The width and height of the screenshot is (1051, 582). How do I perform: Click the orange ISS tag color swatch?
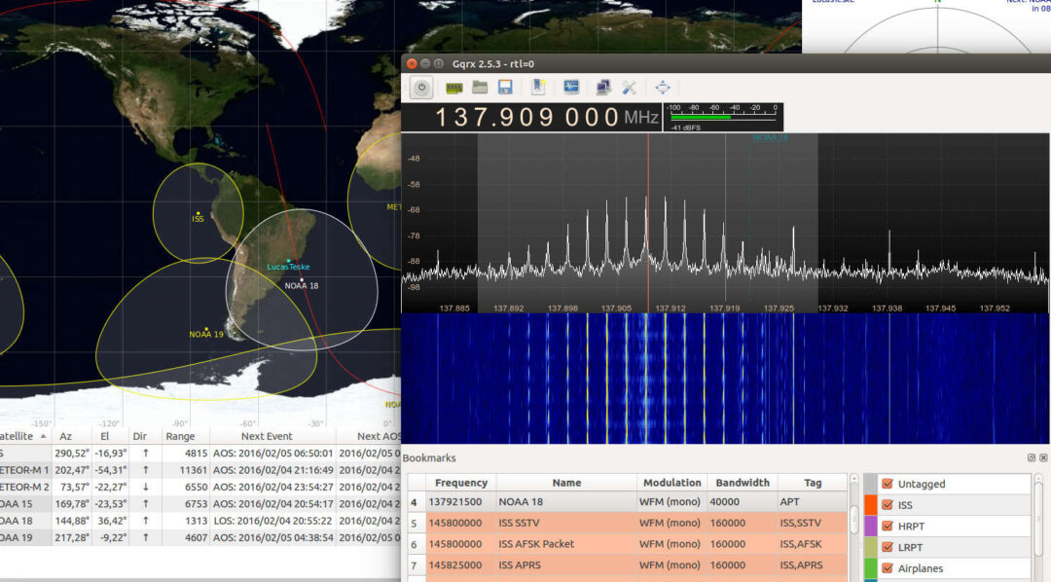870,505
